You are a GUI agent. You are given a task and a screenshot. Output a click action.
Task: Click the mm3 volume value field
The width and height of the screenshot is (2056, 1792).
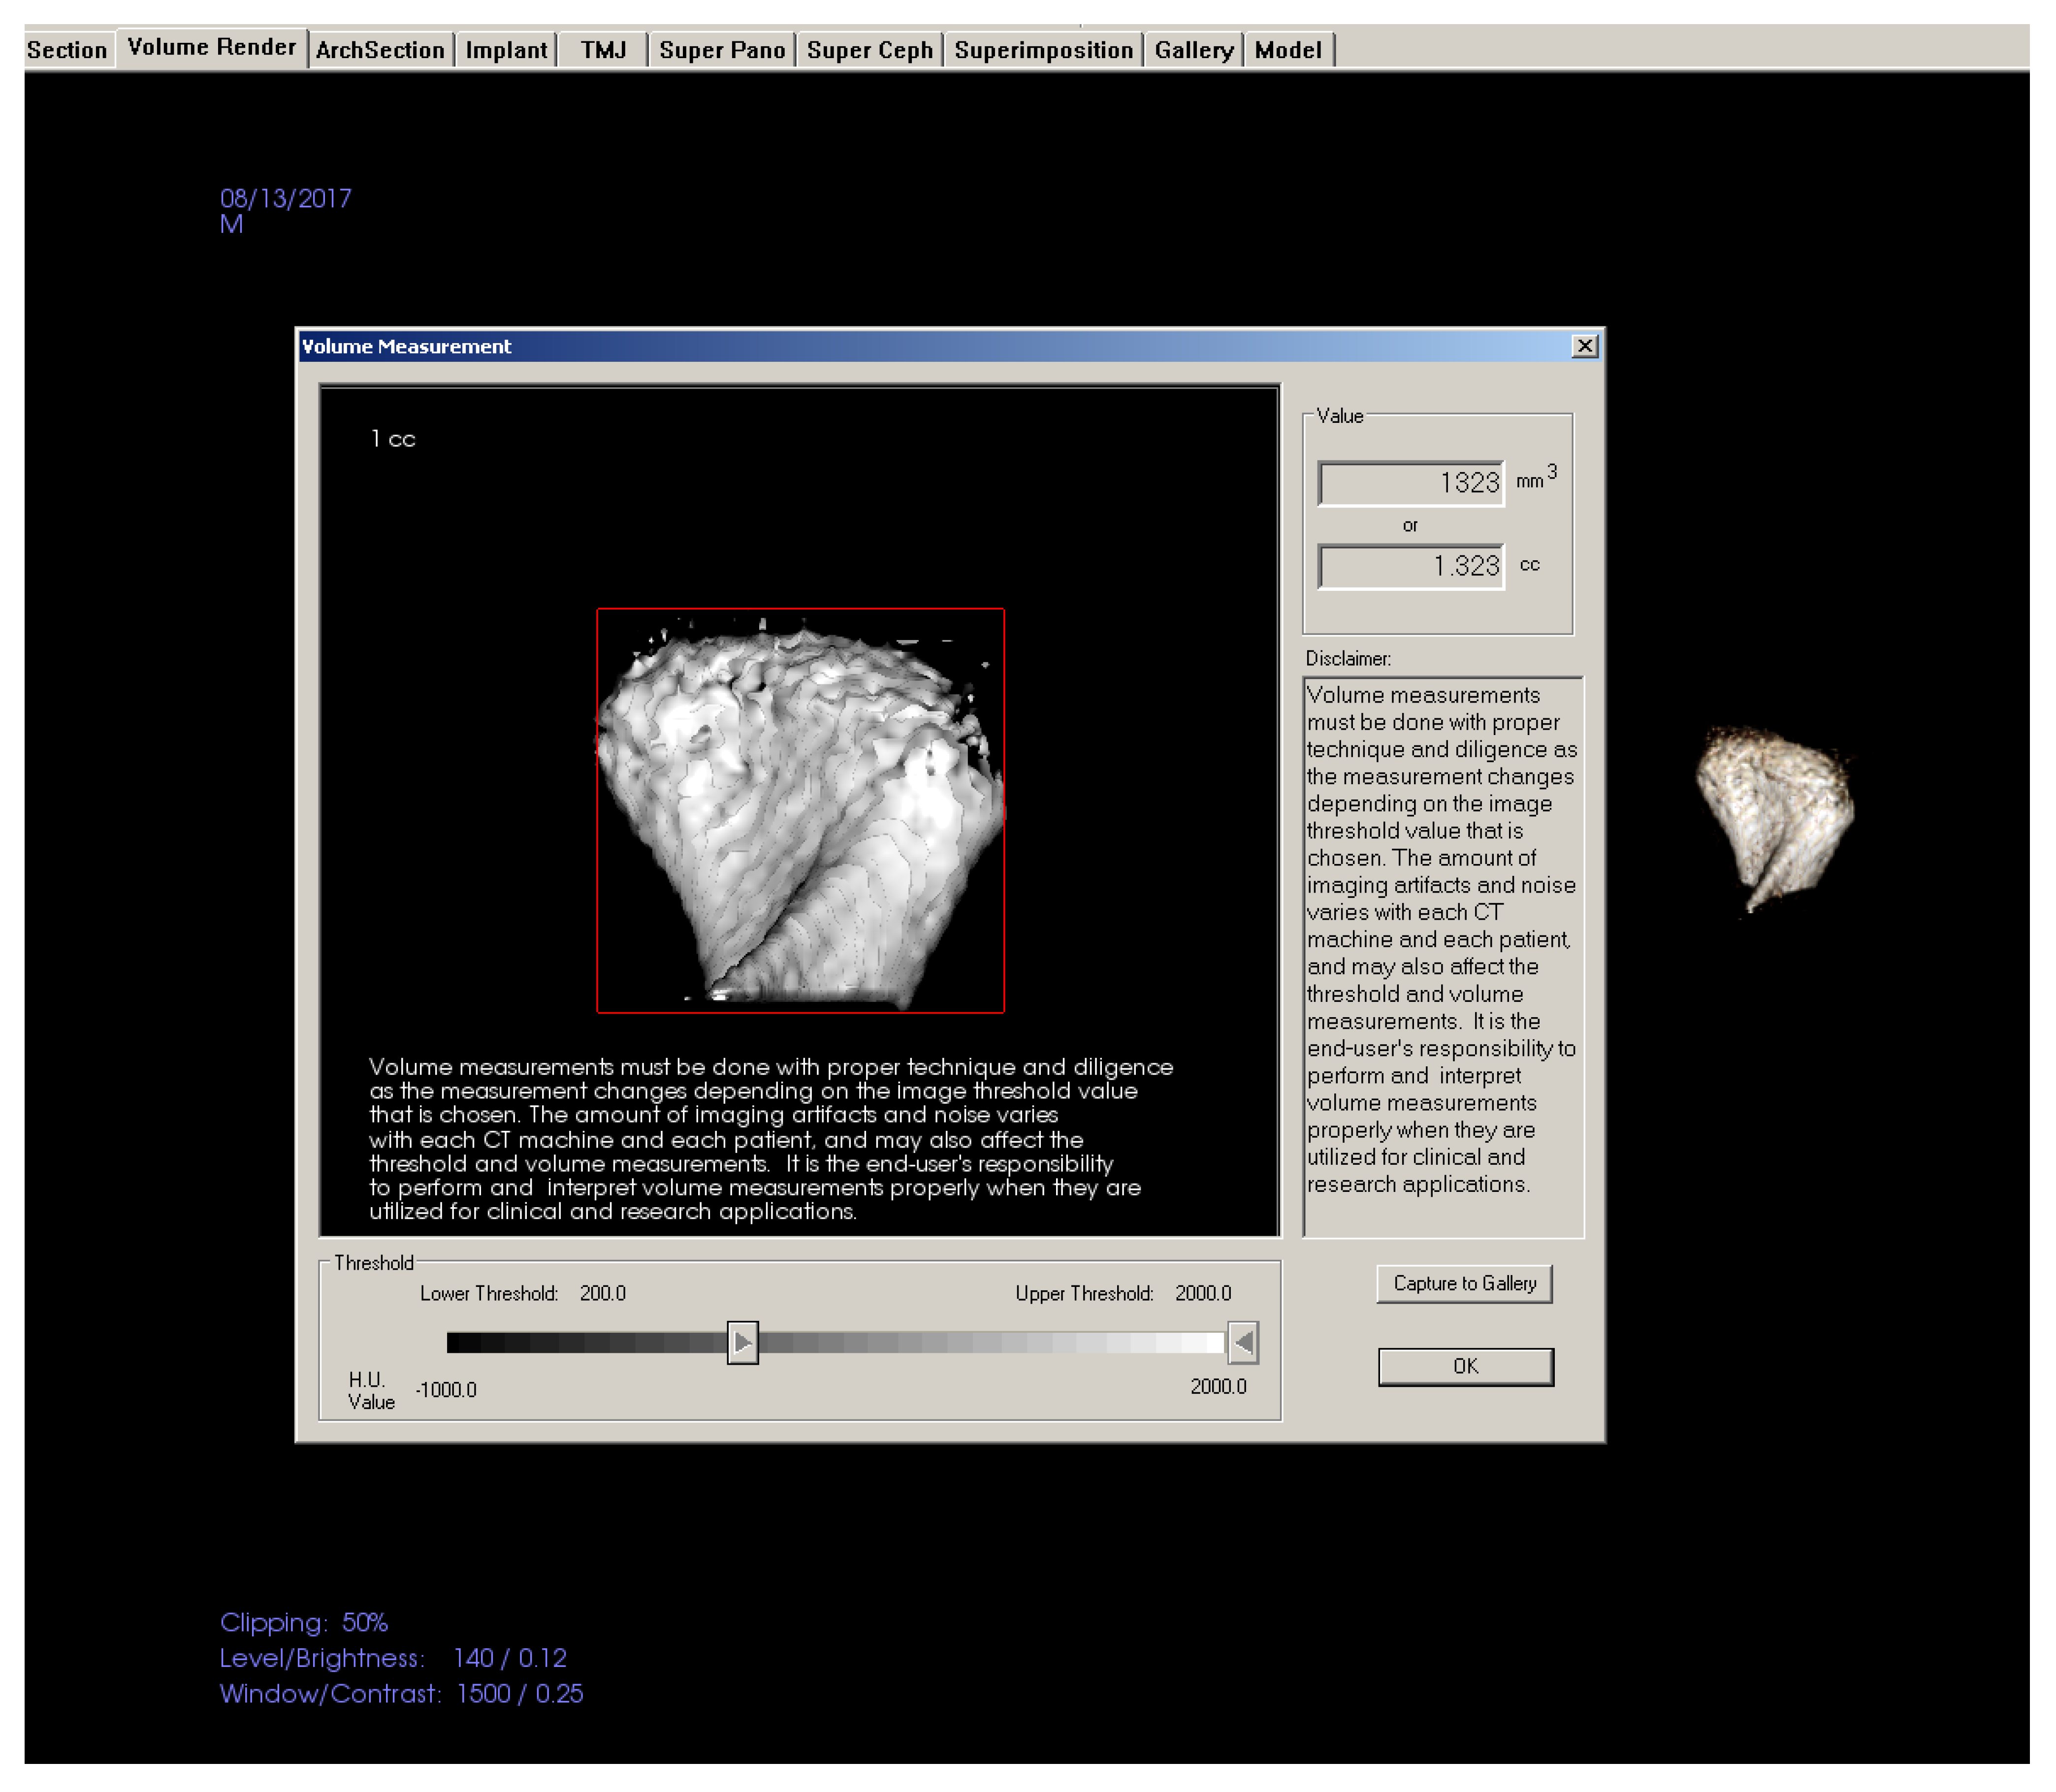[x=1411, y=484]
